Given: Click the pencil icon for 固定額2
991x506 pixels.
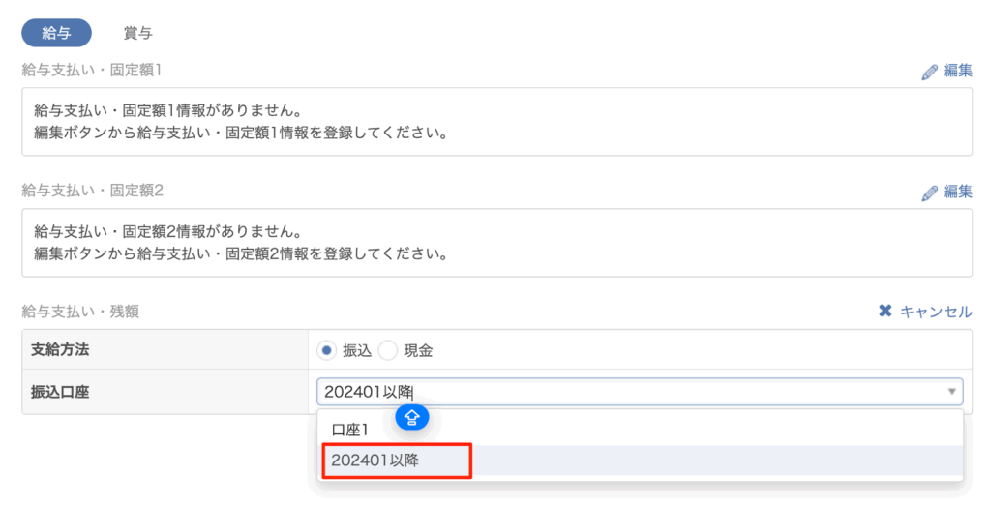Looking at the screenshot, I should coord(930,193).
